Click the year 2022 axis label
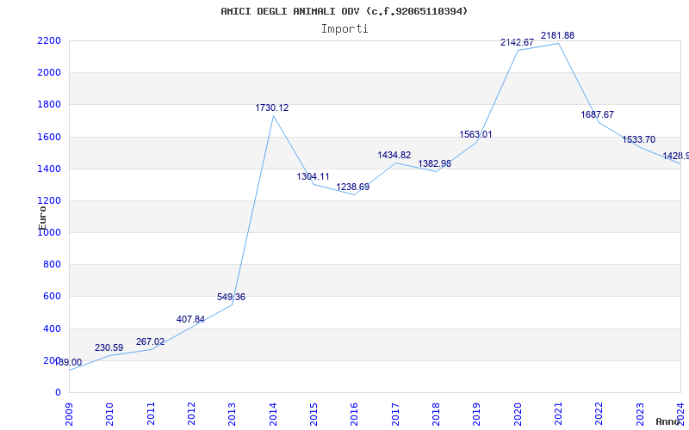The width and height of the screenshot is (689, 430). coord(599,415)
